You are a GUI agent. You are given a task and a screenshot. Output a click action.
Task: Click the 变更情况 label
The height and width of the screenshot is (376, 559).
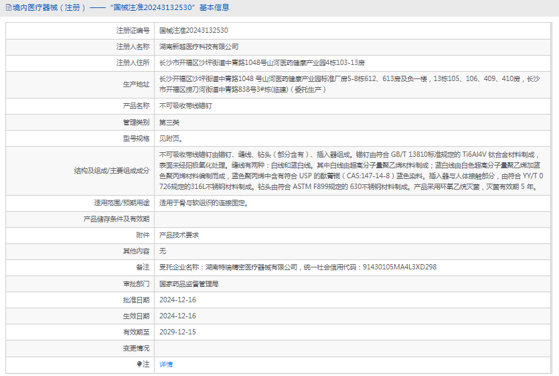[136, 348]
